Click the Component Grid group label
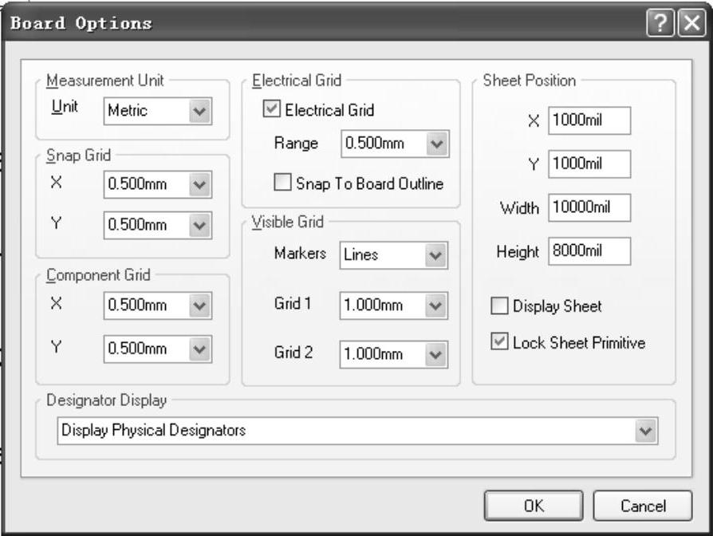This screenshot has width=713, height=536. click(98, 275)
